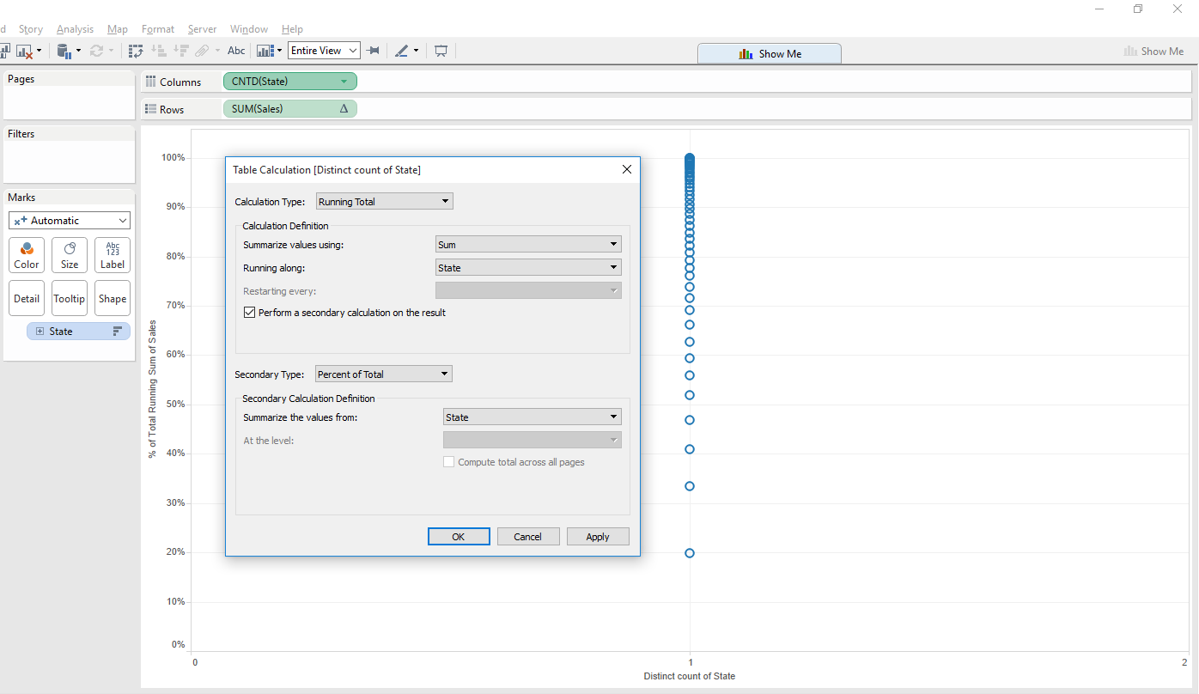
Task: Select the CNTD(State) pill on Columns
Action: 289,82
